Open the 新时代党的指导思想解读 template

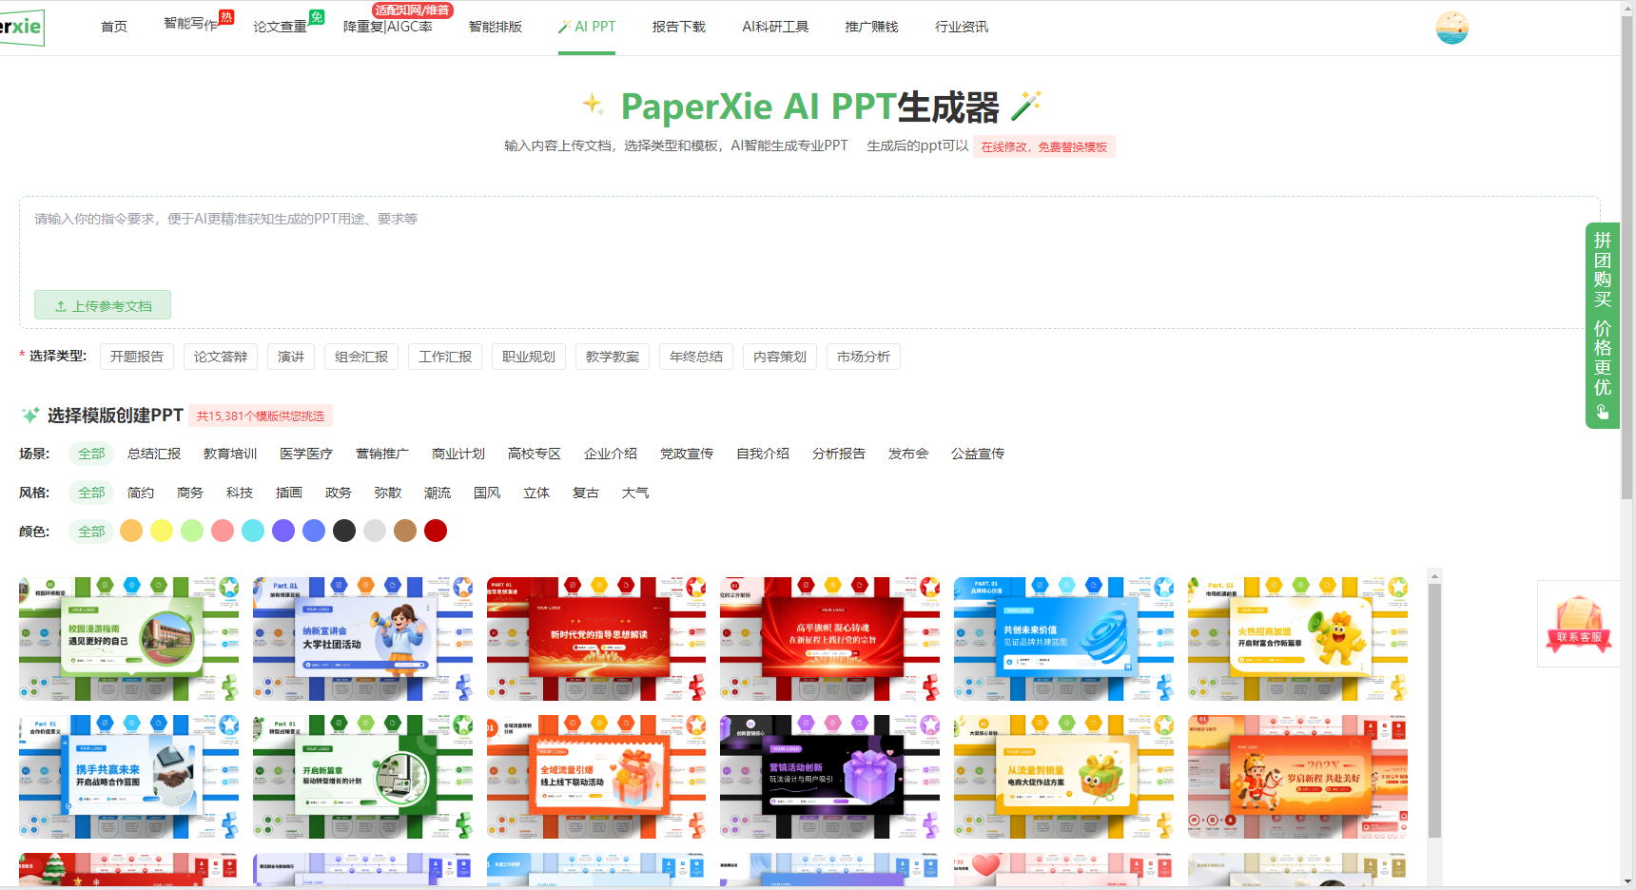(x=596, y=638)
